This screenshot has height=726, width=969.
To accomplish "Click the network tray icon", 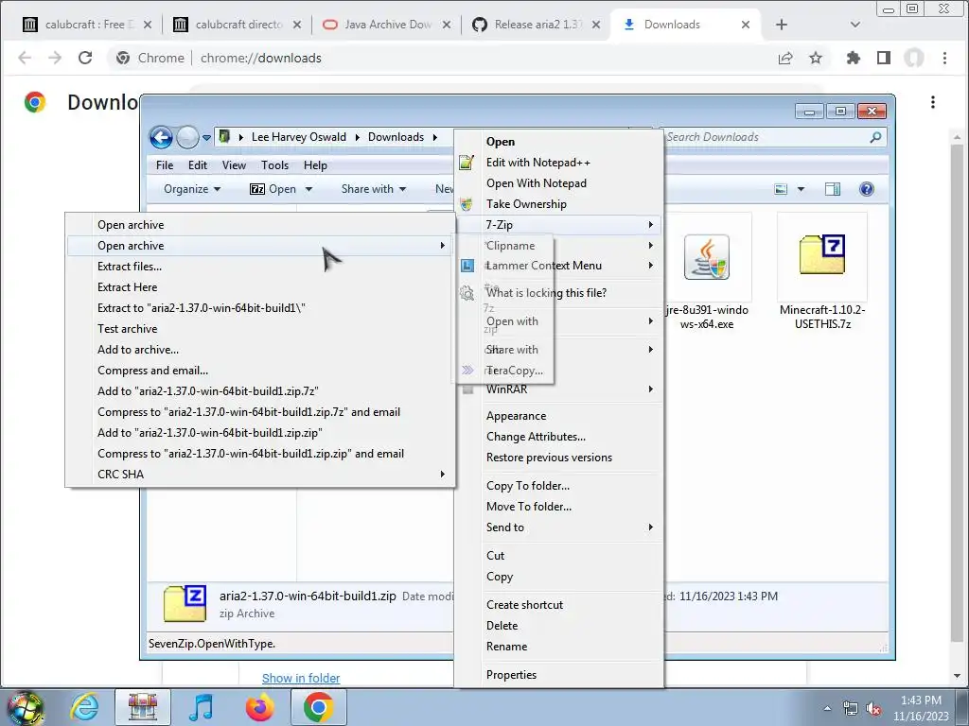I will [x=851, y=708].
